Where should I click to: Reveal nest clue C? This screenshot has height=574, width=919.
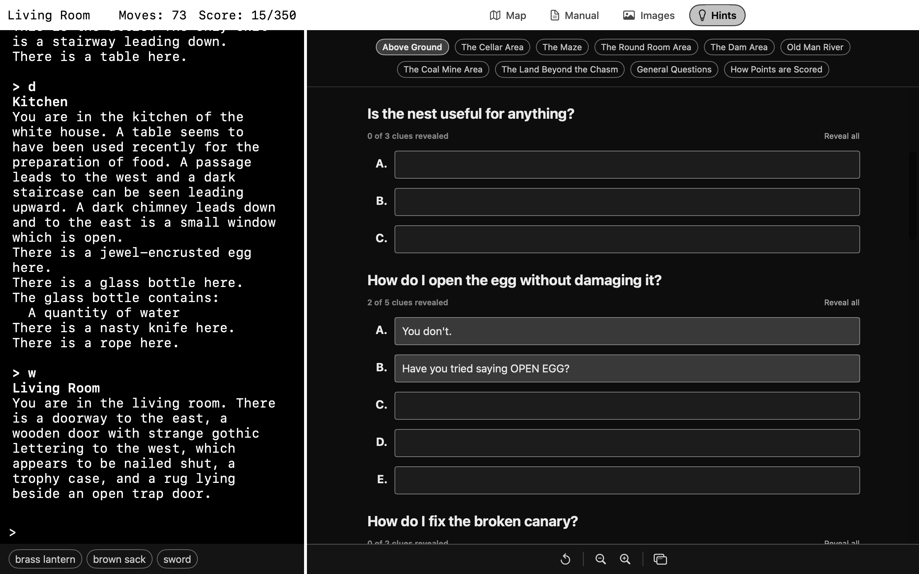(627, 239)
